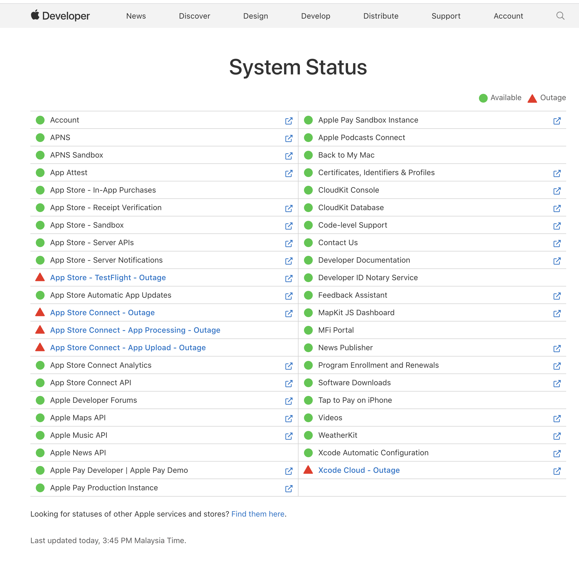The image size is (579, 562).
Task: Open the search icon
Action: (560, 16)
